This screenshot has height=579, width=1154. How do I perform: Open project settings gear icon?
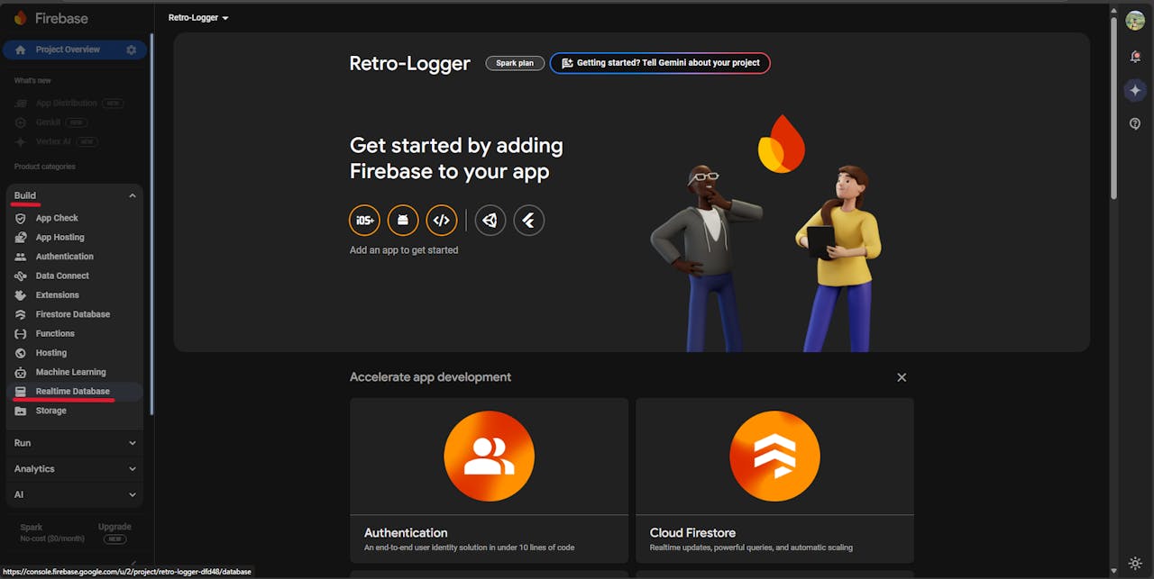[132, 50]
